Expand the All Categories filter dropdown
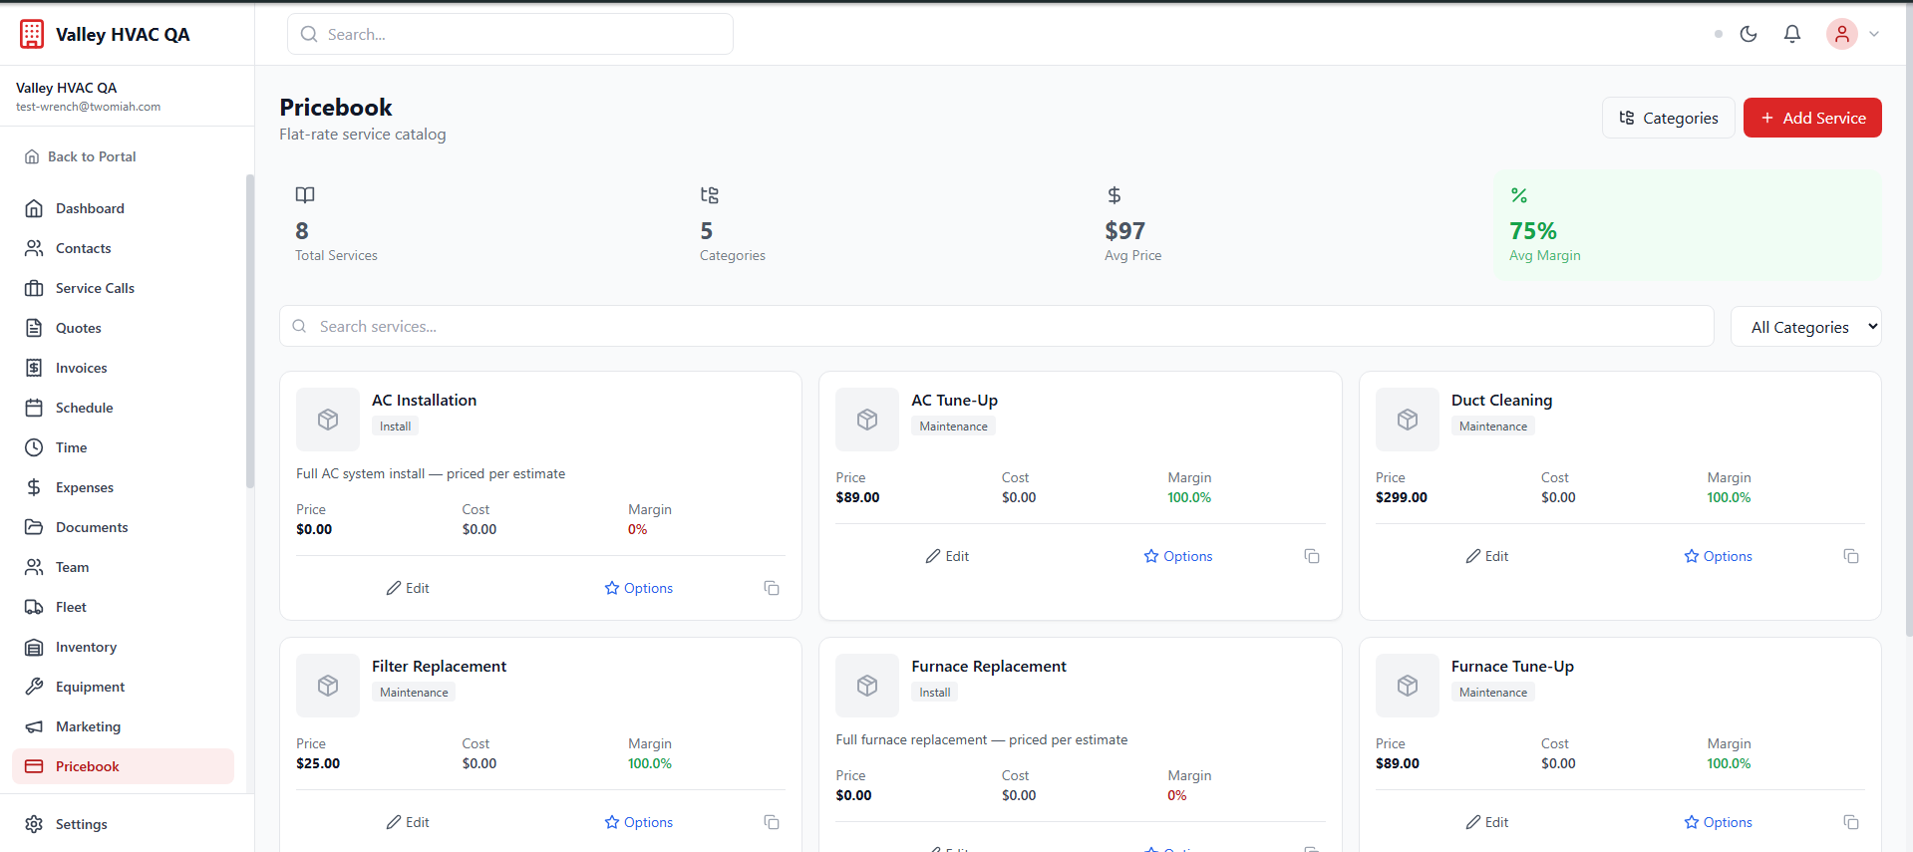The width and height of the screenshot is (1913, 852). (1805, 327)
